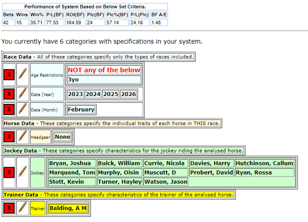Edit Age Restrictions with pencil icon
Screen dimensions: 308x222
click(22, 74)
